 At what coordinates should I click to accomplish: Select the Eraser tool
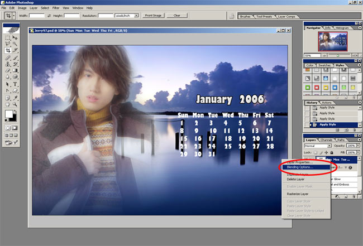point(8,70)
